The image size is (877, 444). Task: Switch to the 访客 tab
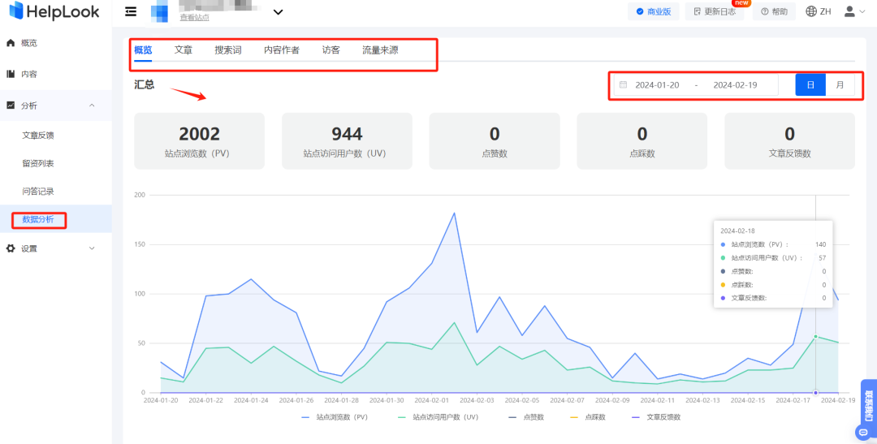[331, 50]
